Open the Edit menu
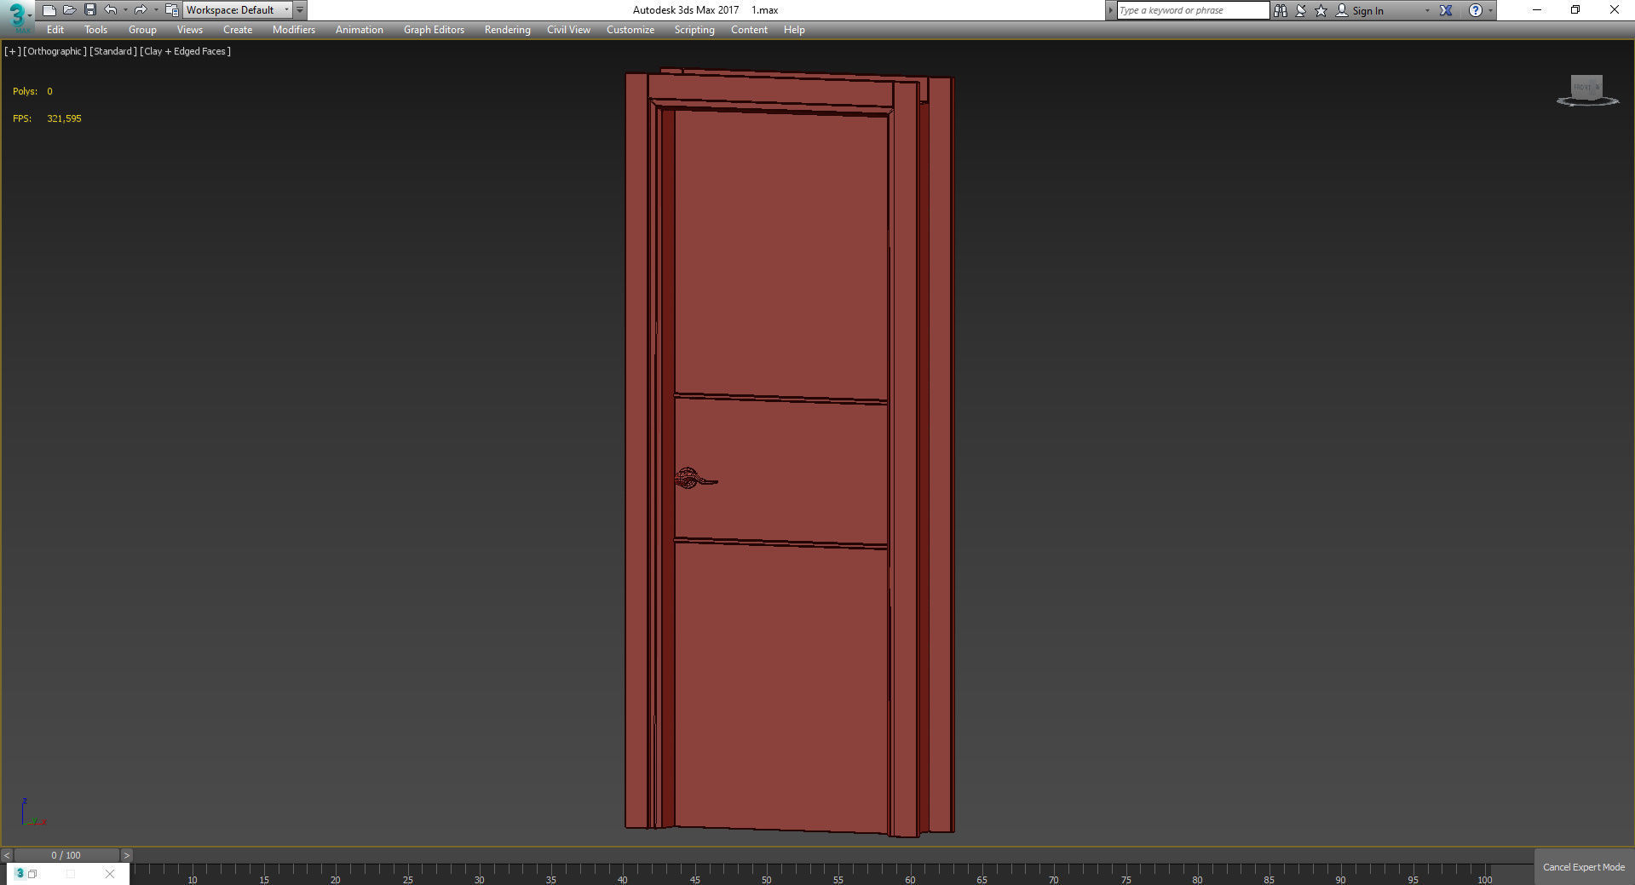 click(x=55, y=30)
